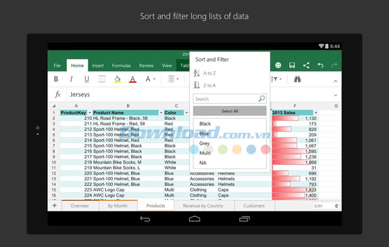Select column F header

click(295, 106)
